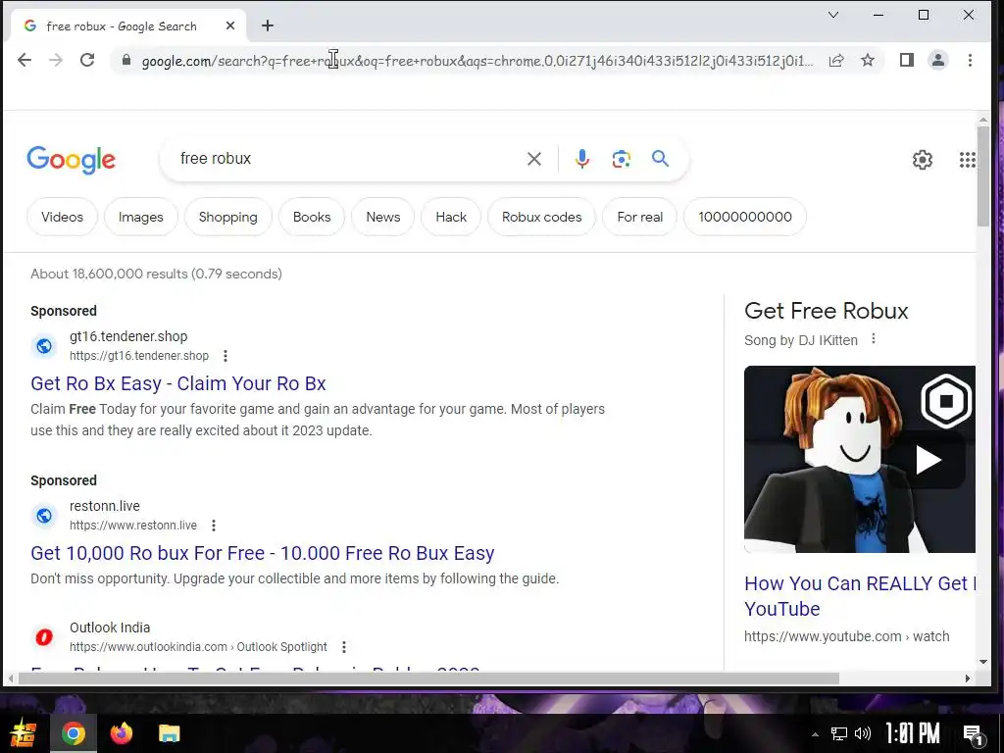The width and height of the screenshot is (1004, 753).
Task: Open the Google apps grid
Action: [968, 160]
